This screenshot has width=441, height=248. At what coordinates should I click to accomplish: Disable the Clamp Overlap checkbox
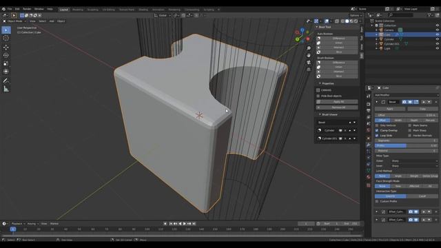377,130
